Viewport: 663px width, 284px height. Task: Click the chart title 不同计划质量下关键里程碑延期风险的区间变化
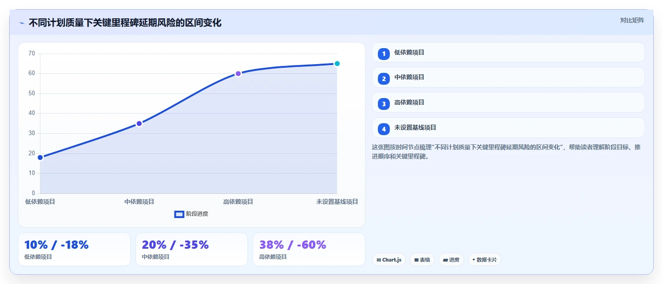[125, 22]
